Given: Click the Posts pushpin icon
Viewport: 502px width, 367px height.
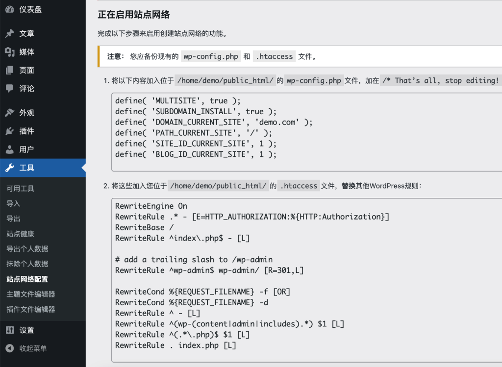Looking at the screenshot, I should click(x=9, y=33).
